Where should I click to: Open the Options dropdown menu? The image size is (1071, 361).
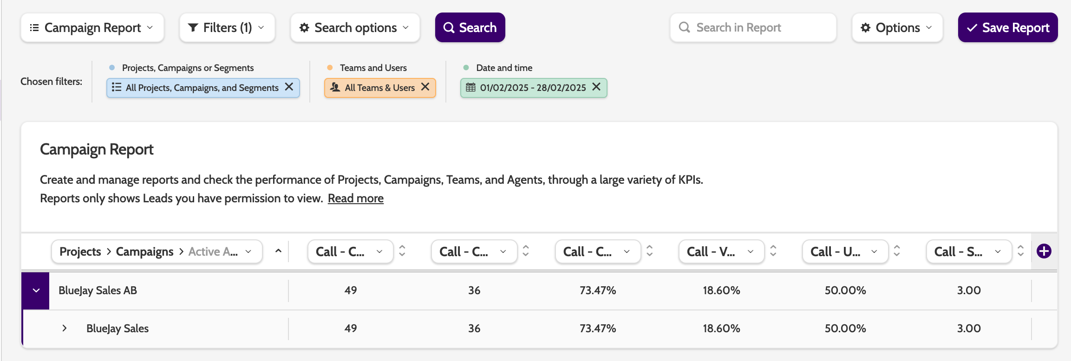click(x=897, y=28)
